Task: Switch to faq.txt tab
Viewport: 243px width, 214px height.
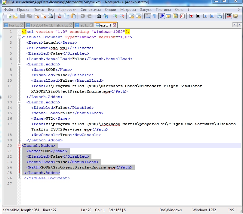Action: (84, 25)
